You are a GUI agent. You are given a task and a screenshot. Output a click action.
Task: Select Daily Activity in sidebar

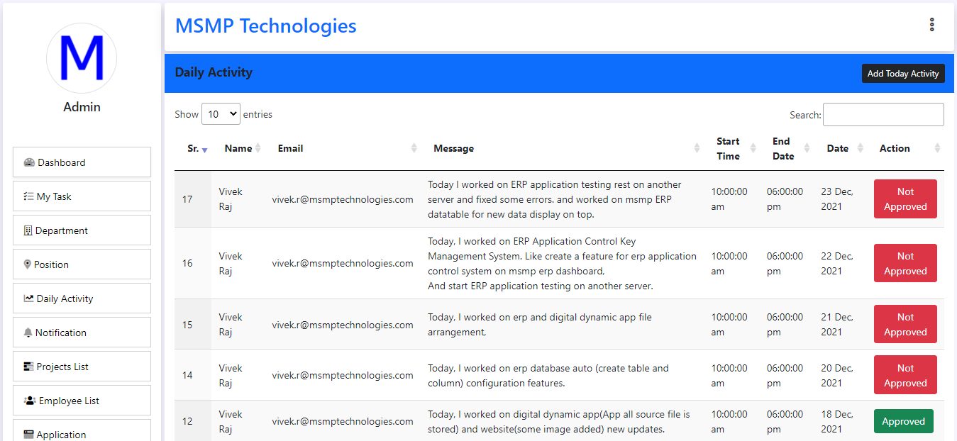tap(82, 298)
